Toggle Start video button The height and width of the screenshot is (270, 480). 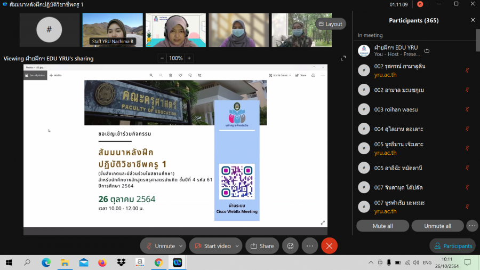(x=212, y=246)
